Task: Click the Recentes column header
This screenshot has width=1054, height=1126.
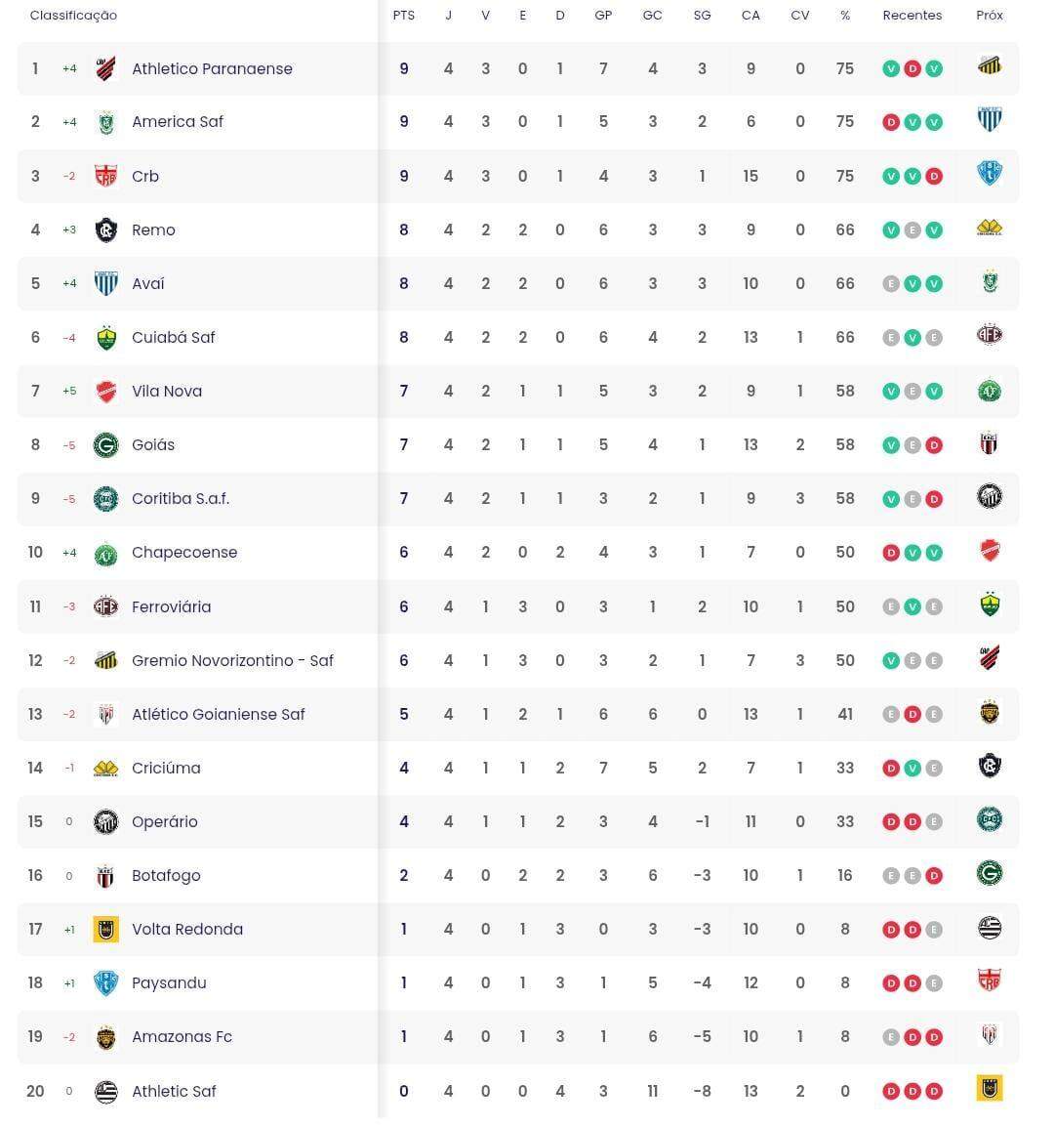Action: 912,16
